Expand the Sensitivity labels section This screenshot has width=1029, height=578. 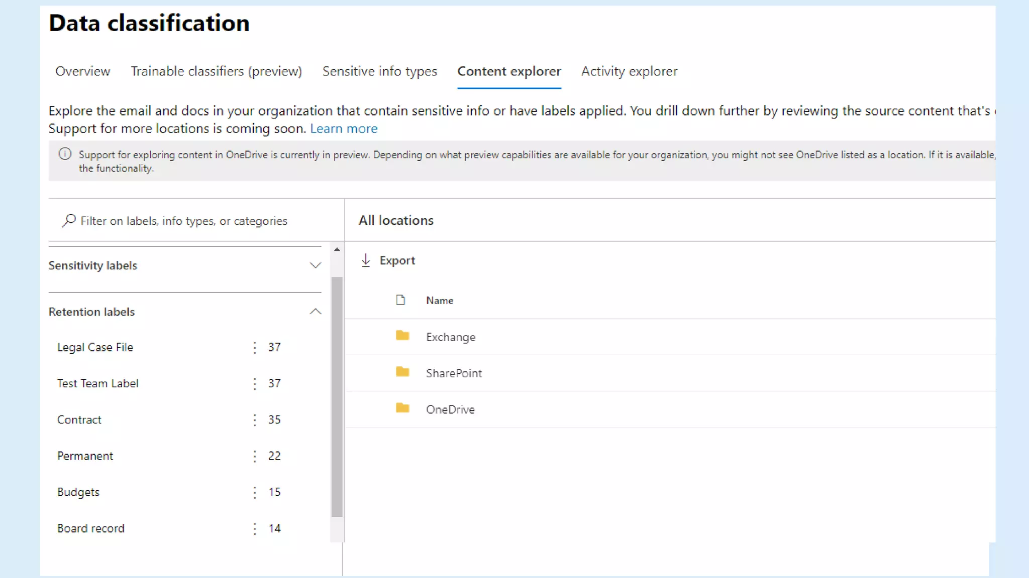coord(315,265)
